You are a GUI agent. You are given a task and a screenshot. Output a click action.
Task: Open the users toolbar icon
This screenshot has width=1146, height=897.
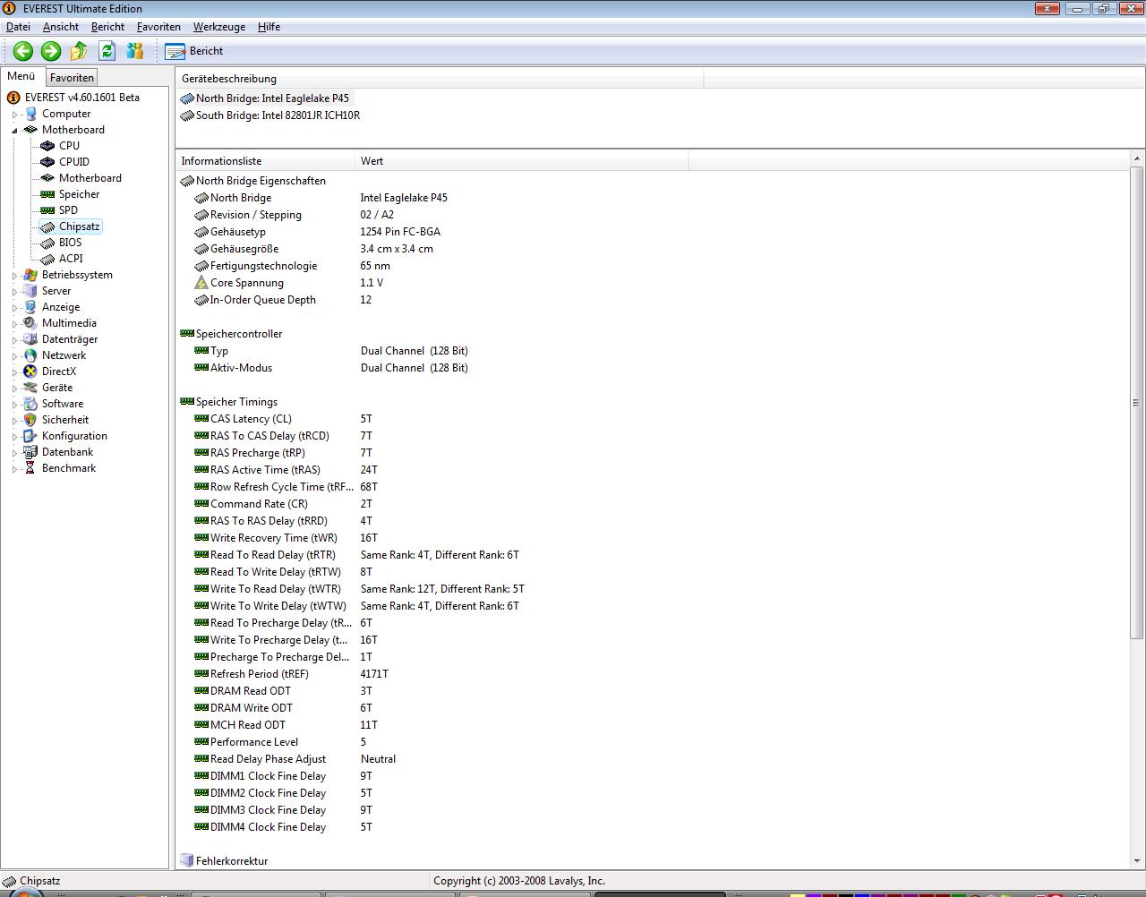click(135, 51)
